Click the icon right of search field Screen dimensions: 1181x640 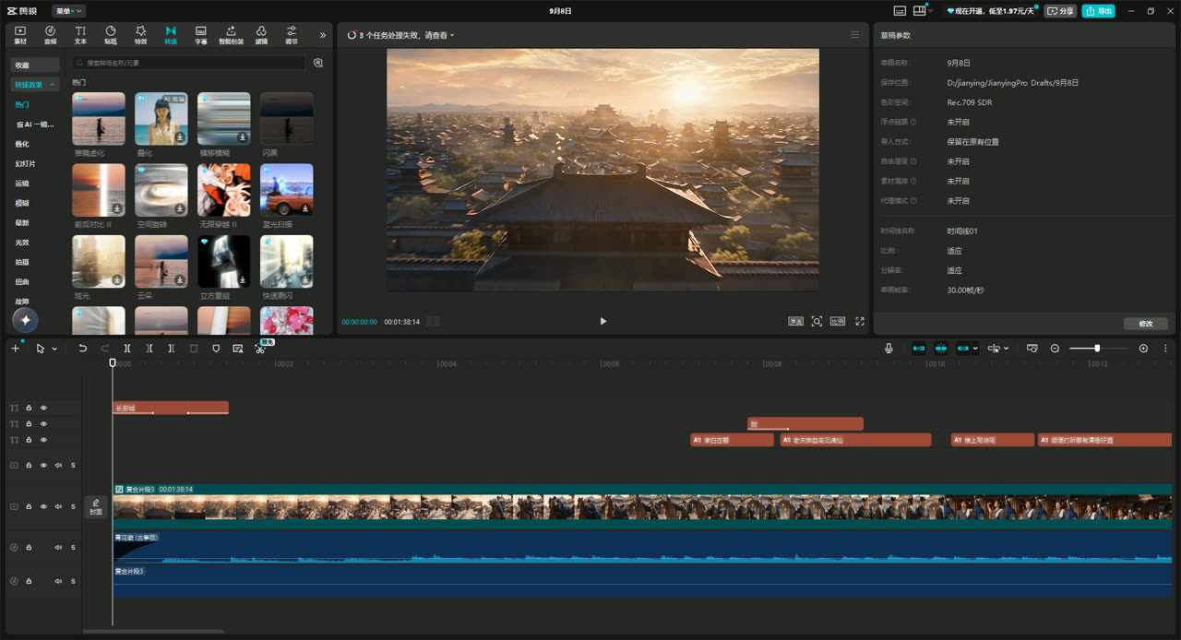[x=318, y=63]
